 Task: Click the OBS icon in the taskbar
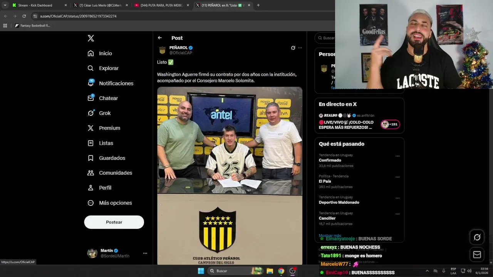[293, 271]
